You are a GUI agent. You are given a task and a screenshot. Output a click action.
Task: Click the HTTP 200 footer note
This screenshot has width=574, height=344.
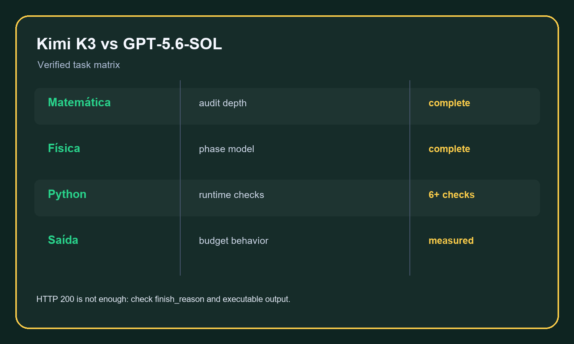click(163, 299)
